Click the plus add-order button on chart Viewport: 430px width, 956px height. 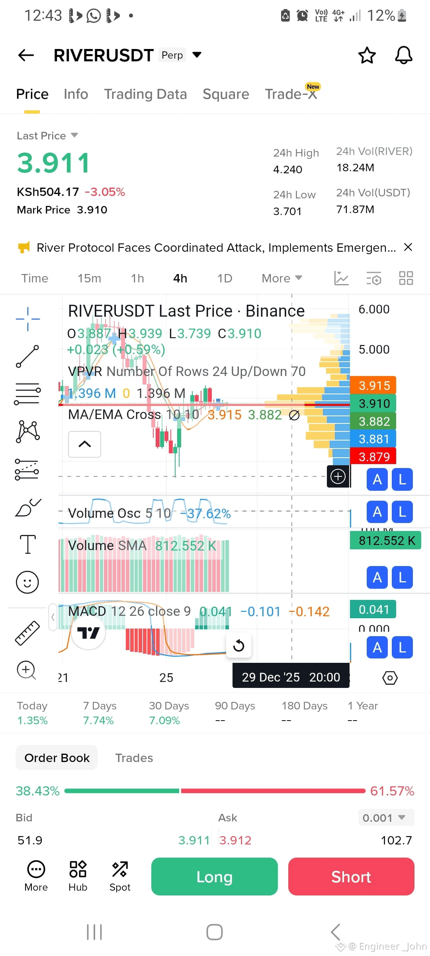pos(338,476)
